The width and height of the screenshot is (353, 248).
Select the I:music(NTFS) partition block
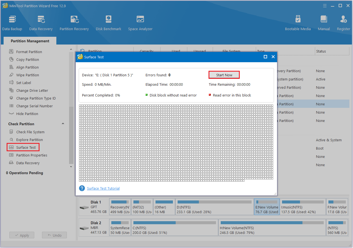click(302, 207)
